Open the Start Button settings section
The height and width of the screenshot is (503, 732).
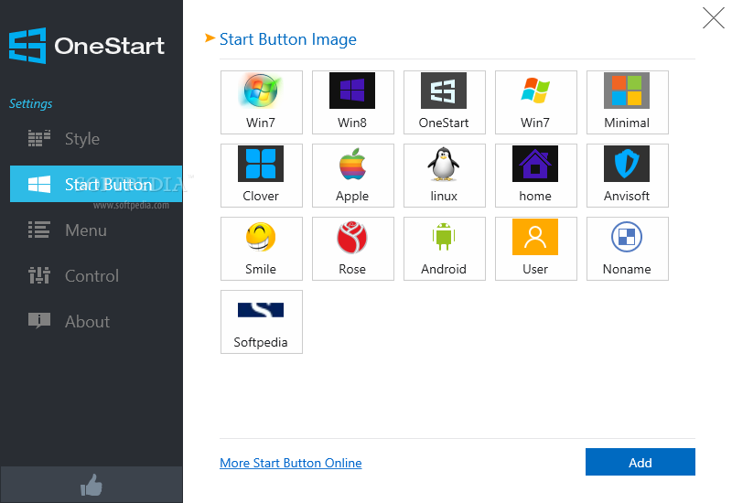point(96,184)
